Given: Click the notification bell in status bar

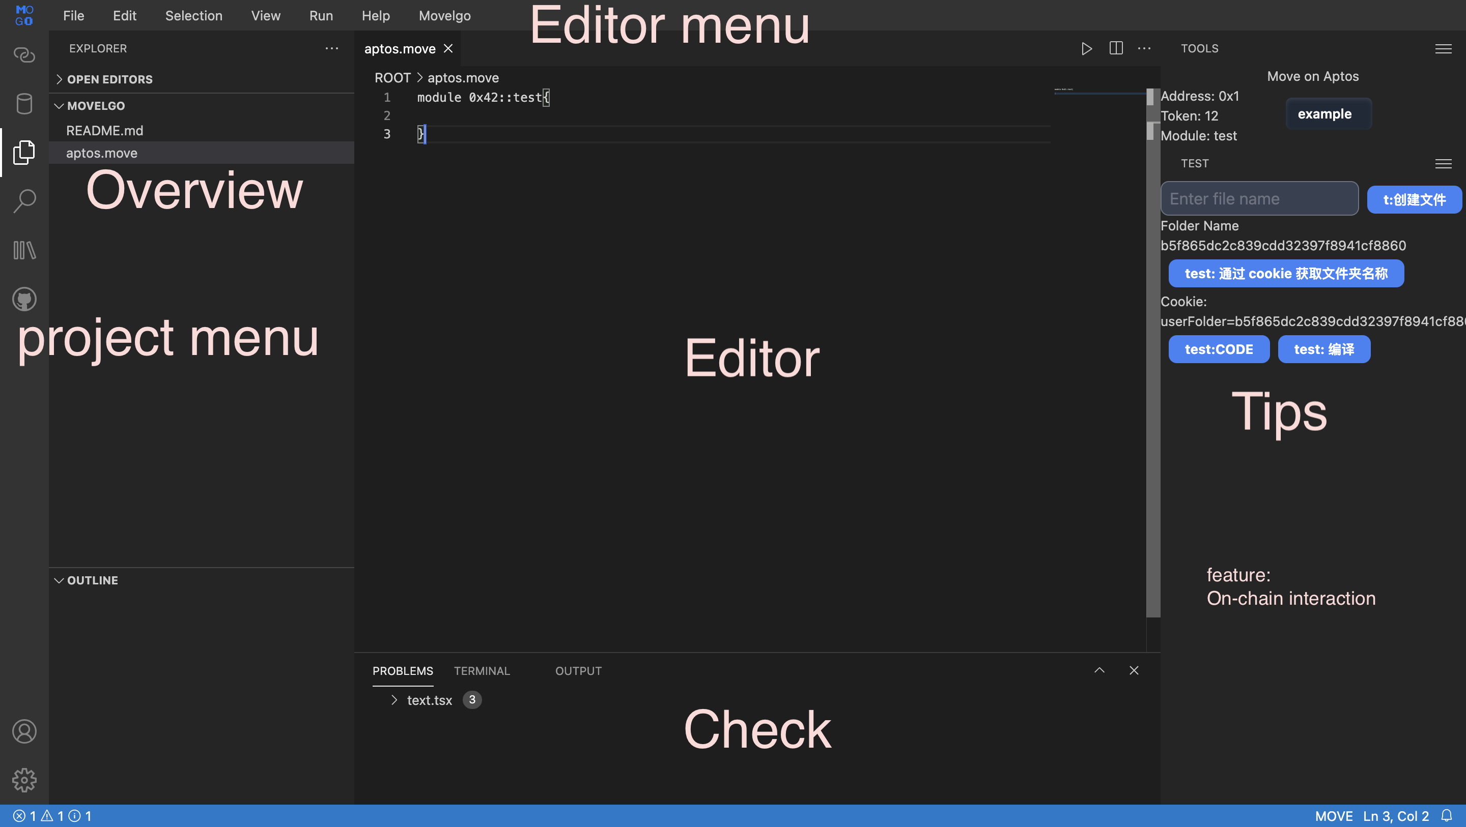Looking at the screenshot, I should (1446, 816).
